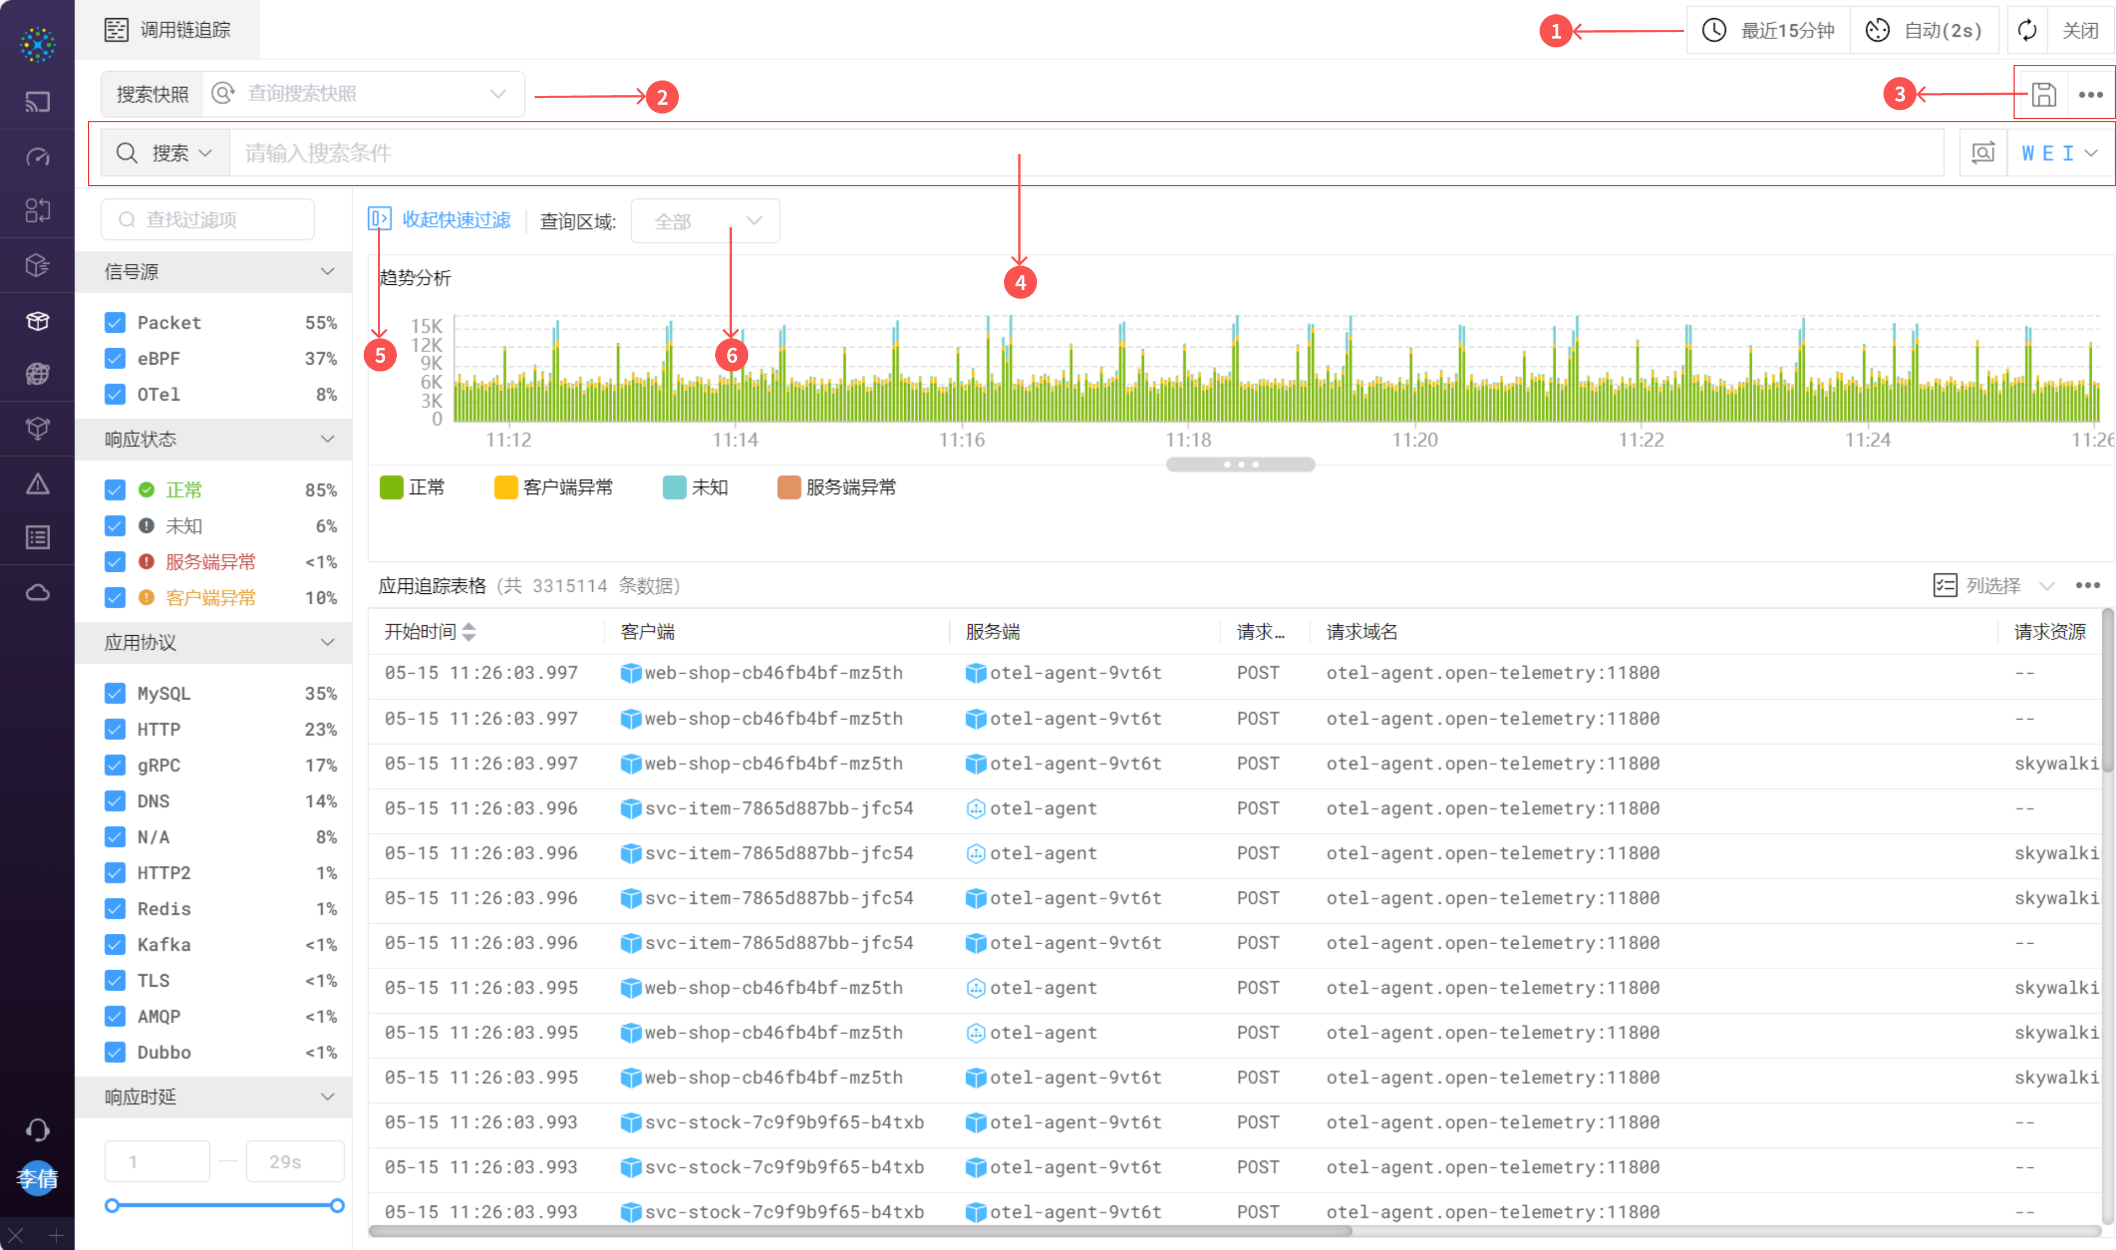The height and width of the screenshot is (1250, 2116).
Task: Open the alert triangle icon in sidebar
Action: click(x=37, y=484)
